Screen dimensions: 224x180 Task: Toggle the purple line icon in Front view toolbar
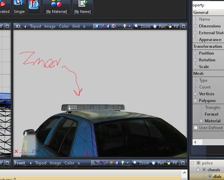pyautogui.click(x=106, y=163)
